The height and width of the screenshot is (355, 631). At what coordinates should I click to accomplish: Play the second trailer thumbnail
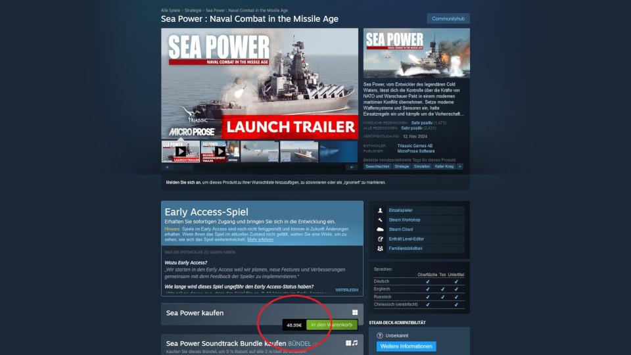pyautogui.click(x=220, y=151)
